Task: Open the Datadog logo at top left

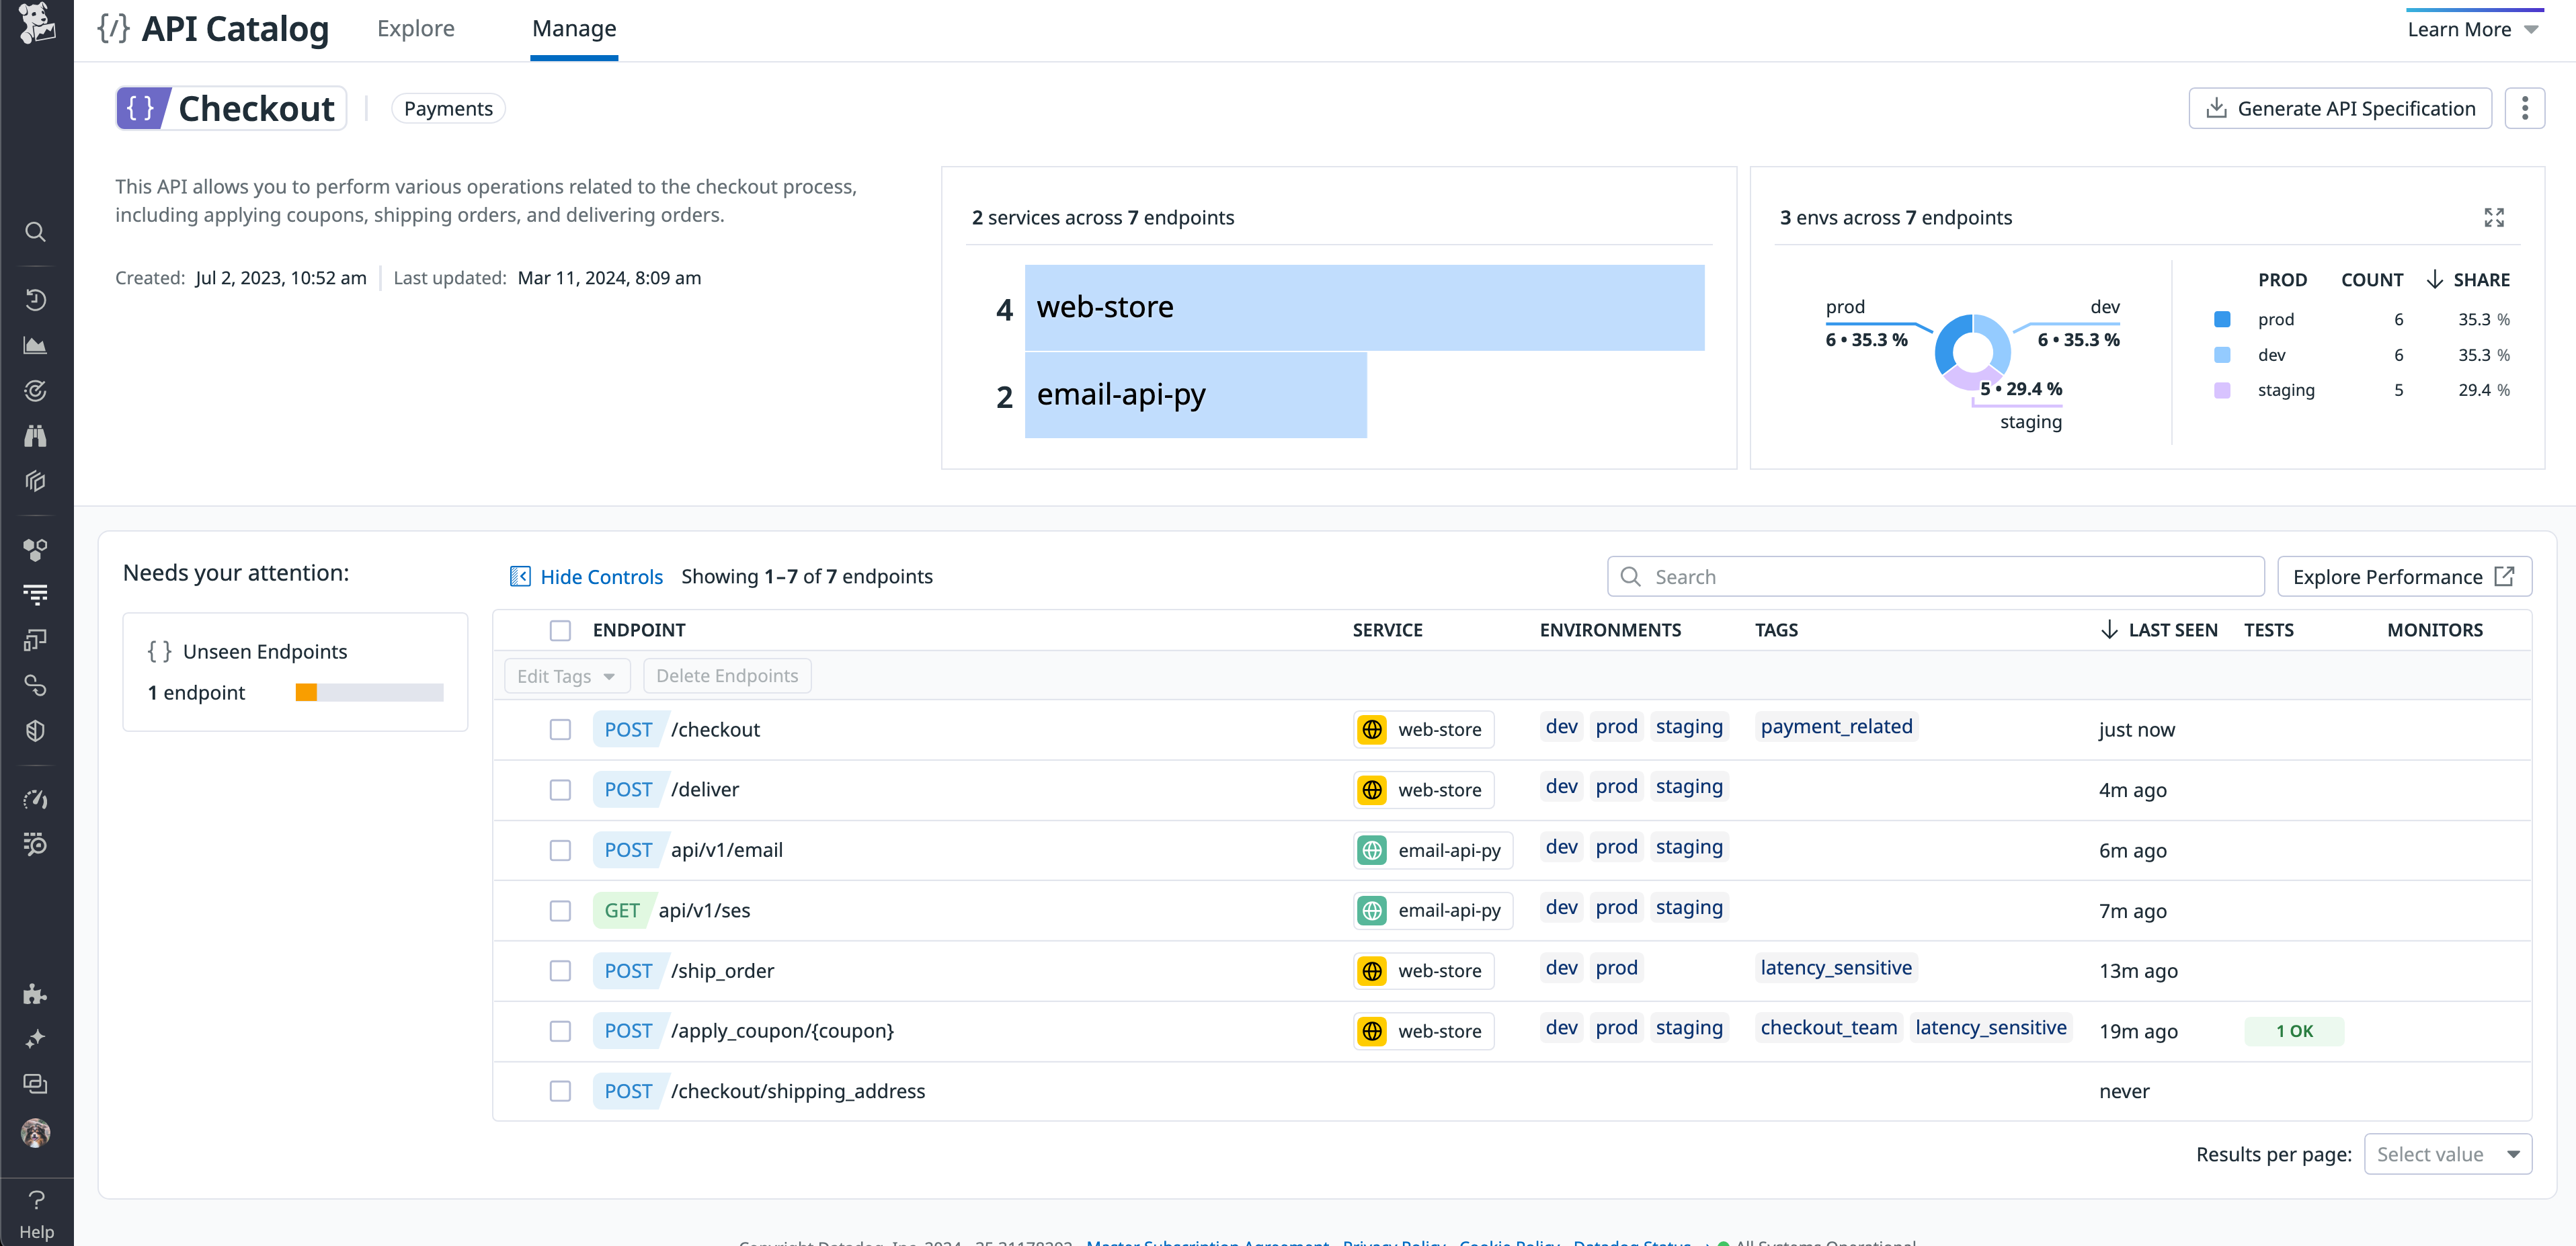Action: (x=36, y=24)
